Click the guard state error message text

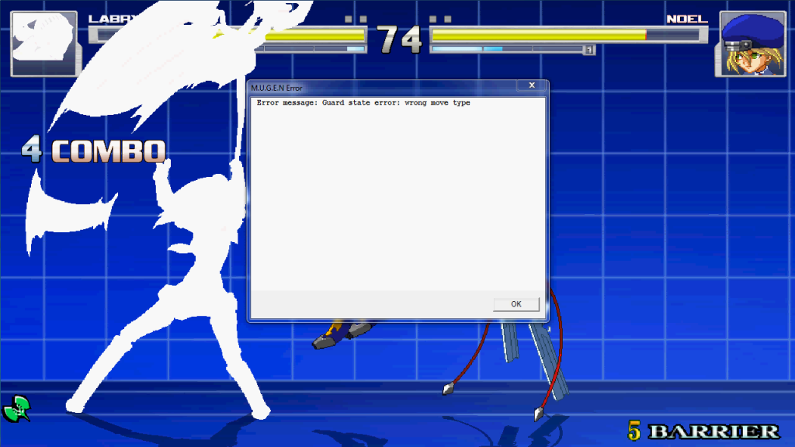tap(363, 102)
